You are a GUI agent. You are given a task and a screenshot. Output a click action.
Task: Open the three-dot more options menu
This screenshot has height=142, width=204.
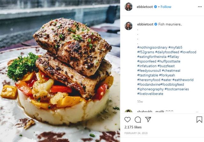click(200, 7)
